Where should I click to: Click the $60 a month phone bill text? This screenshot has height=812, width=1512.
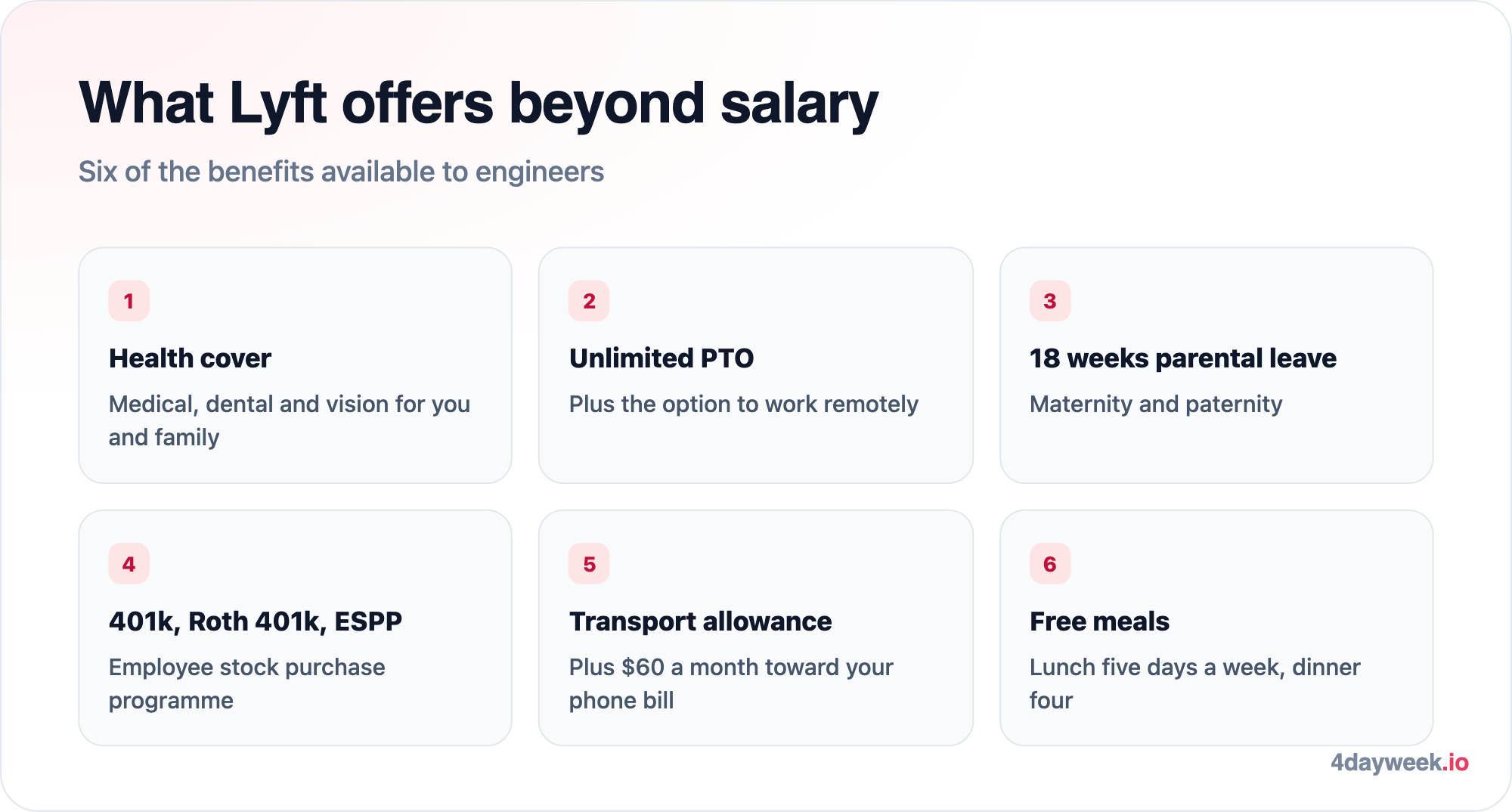point(731,683)
